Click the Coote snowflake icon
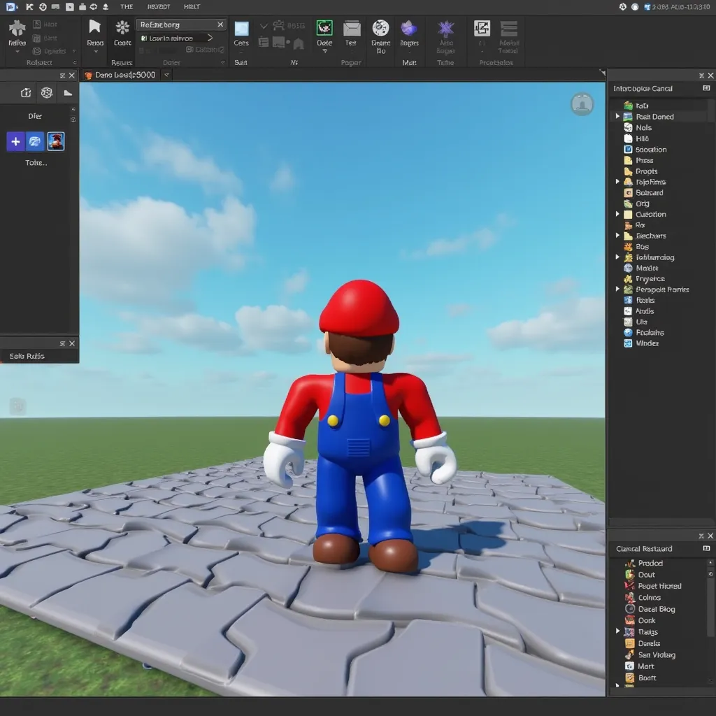 coord(122,28)
